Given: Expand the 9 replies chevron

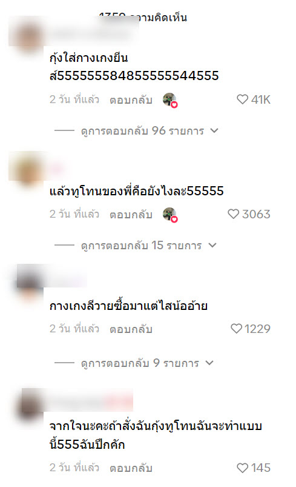Looking at the screenshot, I should point(209,363).
